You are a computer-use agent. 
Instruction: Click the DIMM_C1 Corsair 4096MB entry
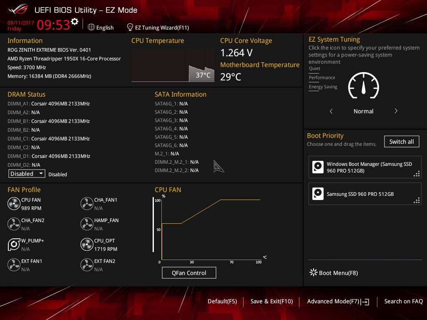(x=49, y=138)
